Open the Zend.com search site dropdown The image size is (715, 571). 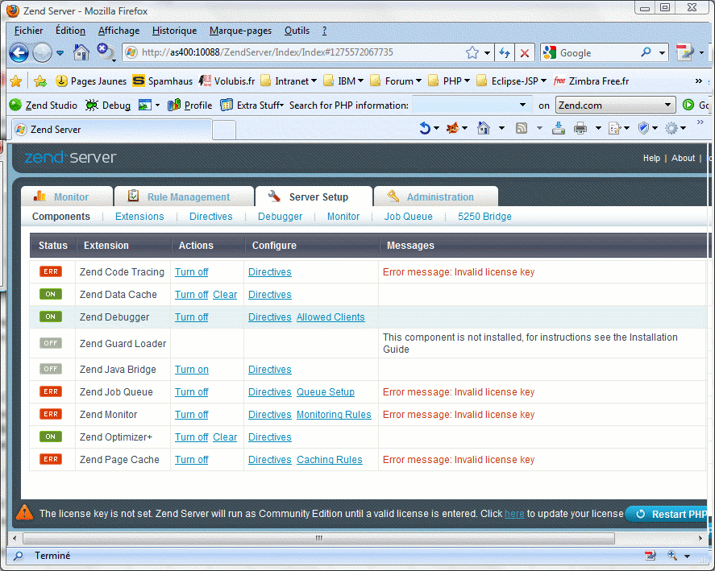pos(615,106)
